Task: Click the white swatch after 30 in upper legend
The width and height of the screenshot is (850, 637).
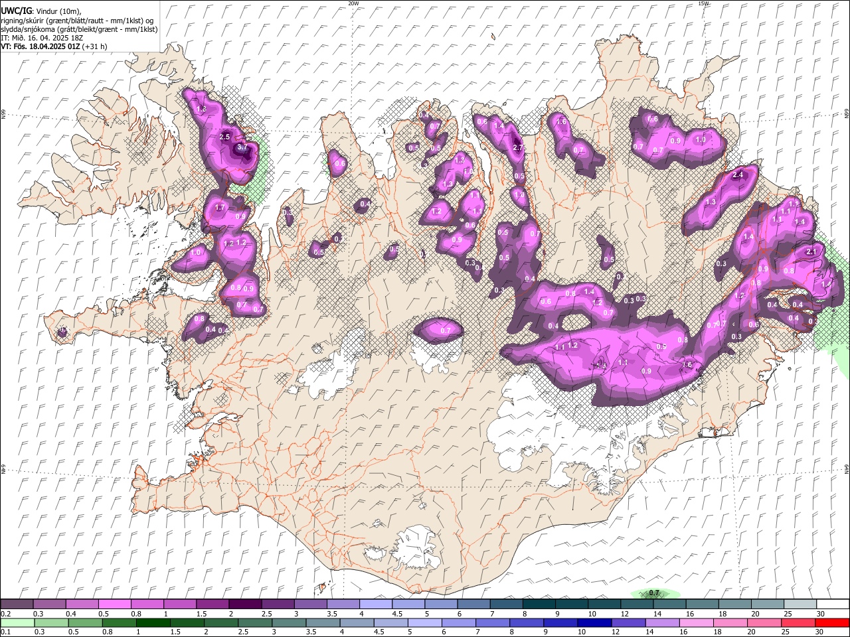Action: click(833, 604)
